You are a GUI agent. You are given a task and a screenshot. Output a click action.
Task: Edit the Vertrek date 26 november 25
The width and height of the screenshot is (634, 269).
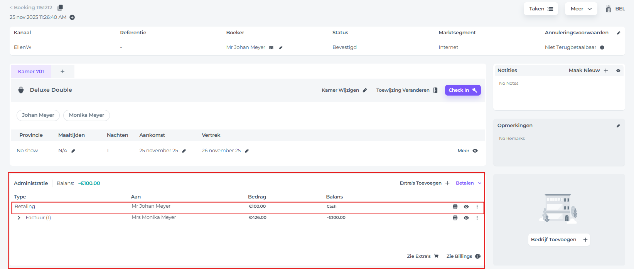[247, 151]
